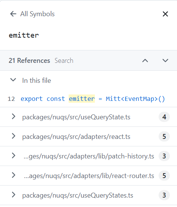Expand packages/nuqs/src/useQueryState.ts references
Screen dimensions: 177x207
click(13, 117)
